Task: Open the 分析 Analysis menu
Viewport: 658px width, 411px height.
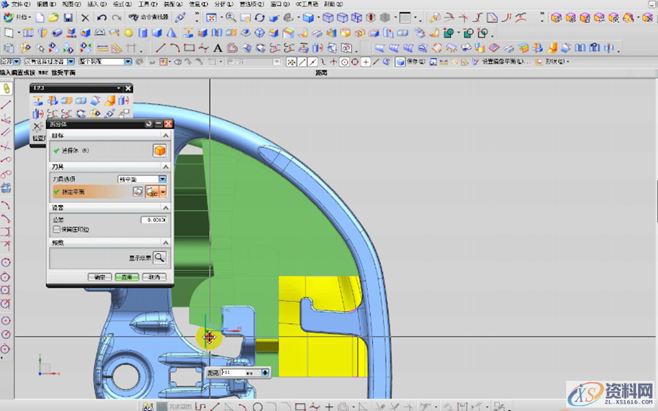Action: (221, 4)
